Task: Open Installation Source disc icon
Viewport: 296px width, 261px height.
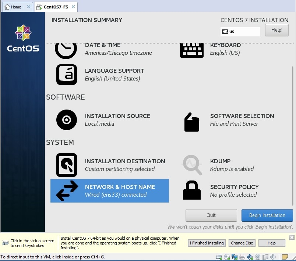Action: tap(67, 120)
